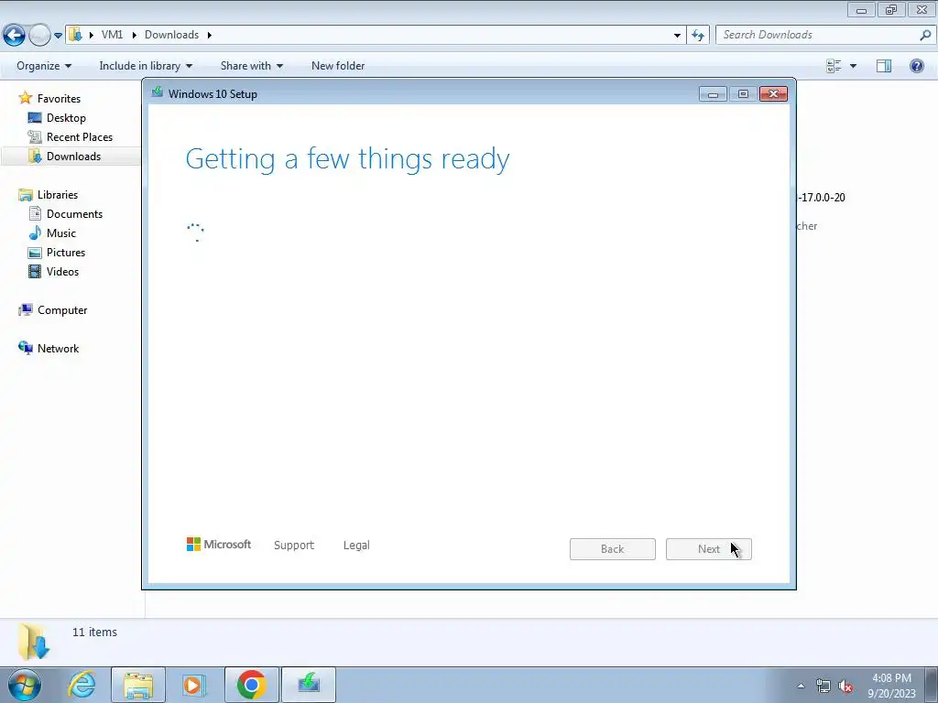938x703 pixels.
Task: Click the Explorer Forward navigation arrow
Action: pos(39,36)
